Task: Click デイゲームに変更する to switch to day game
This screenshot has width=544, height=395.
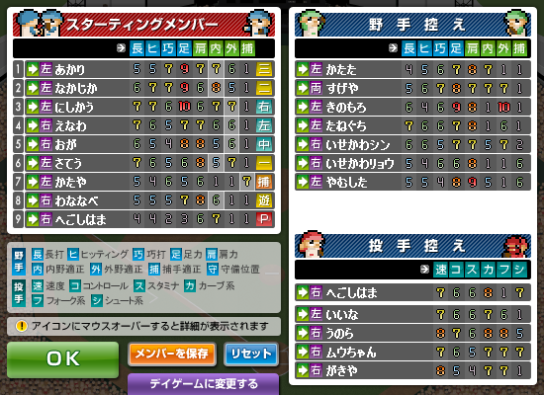Action: click(204, 384)
